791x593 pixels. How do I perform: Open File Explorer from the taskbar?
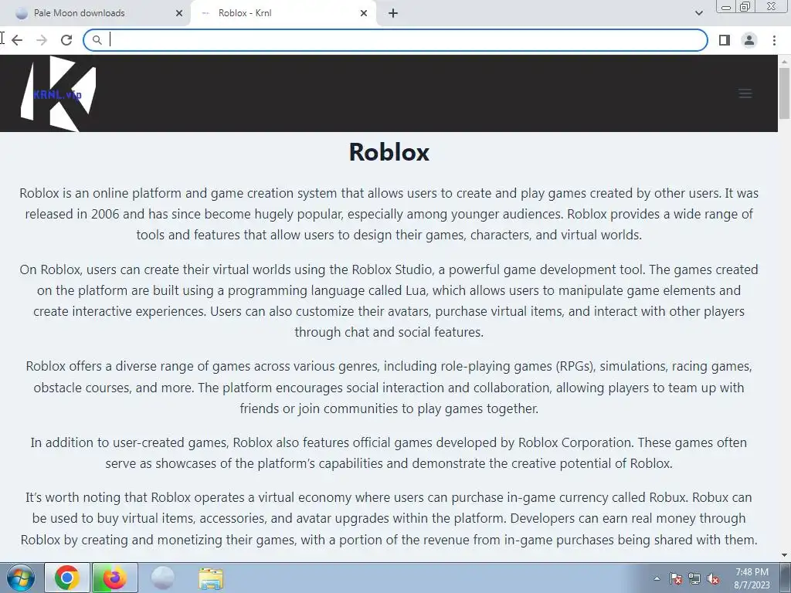(x=211, y=578)
